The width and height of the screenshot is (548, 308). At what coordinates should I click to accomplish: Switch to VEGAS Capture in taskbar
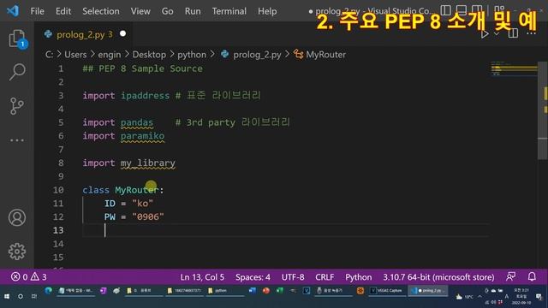pyautogui.click(x=387, y=291)
